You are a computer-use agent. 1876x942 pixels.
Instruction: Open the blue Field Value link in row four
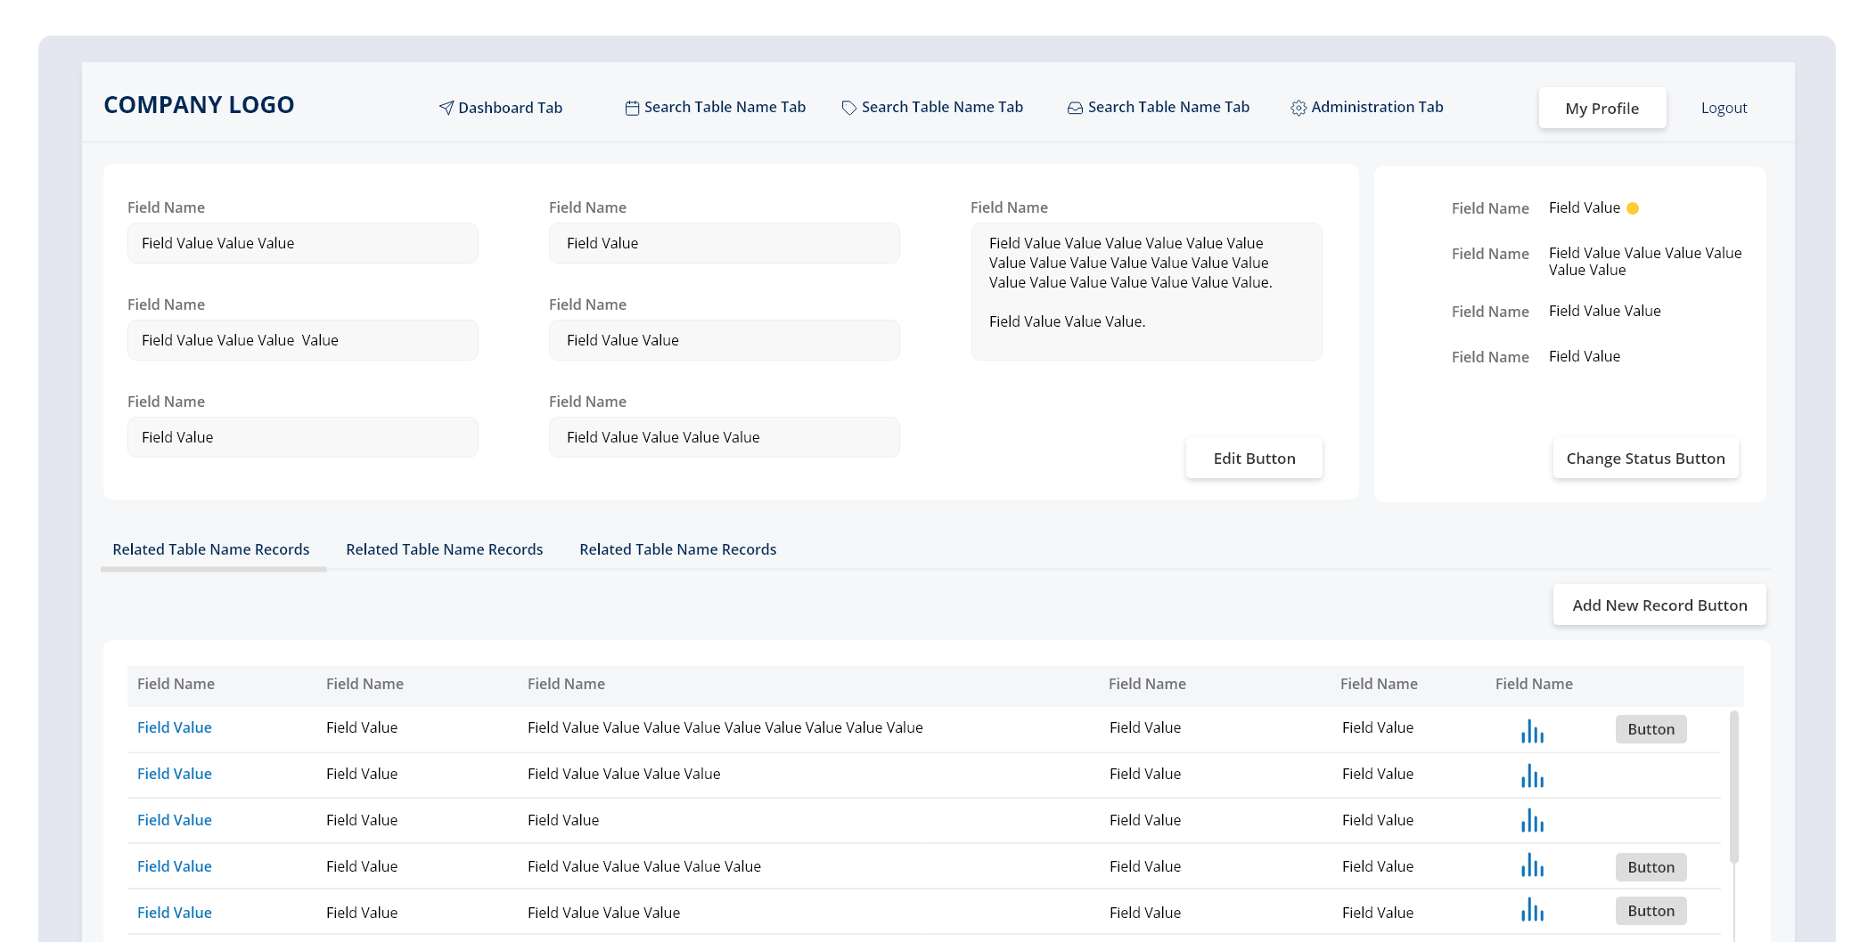point(175,866)
